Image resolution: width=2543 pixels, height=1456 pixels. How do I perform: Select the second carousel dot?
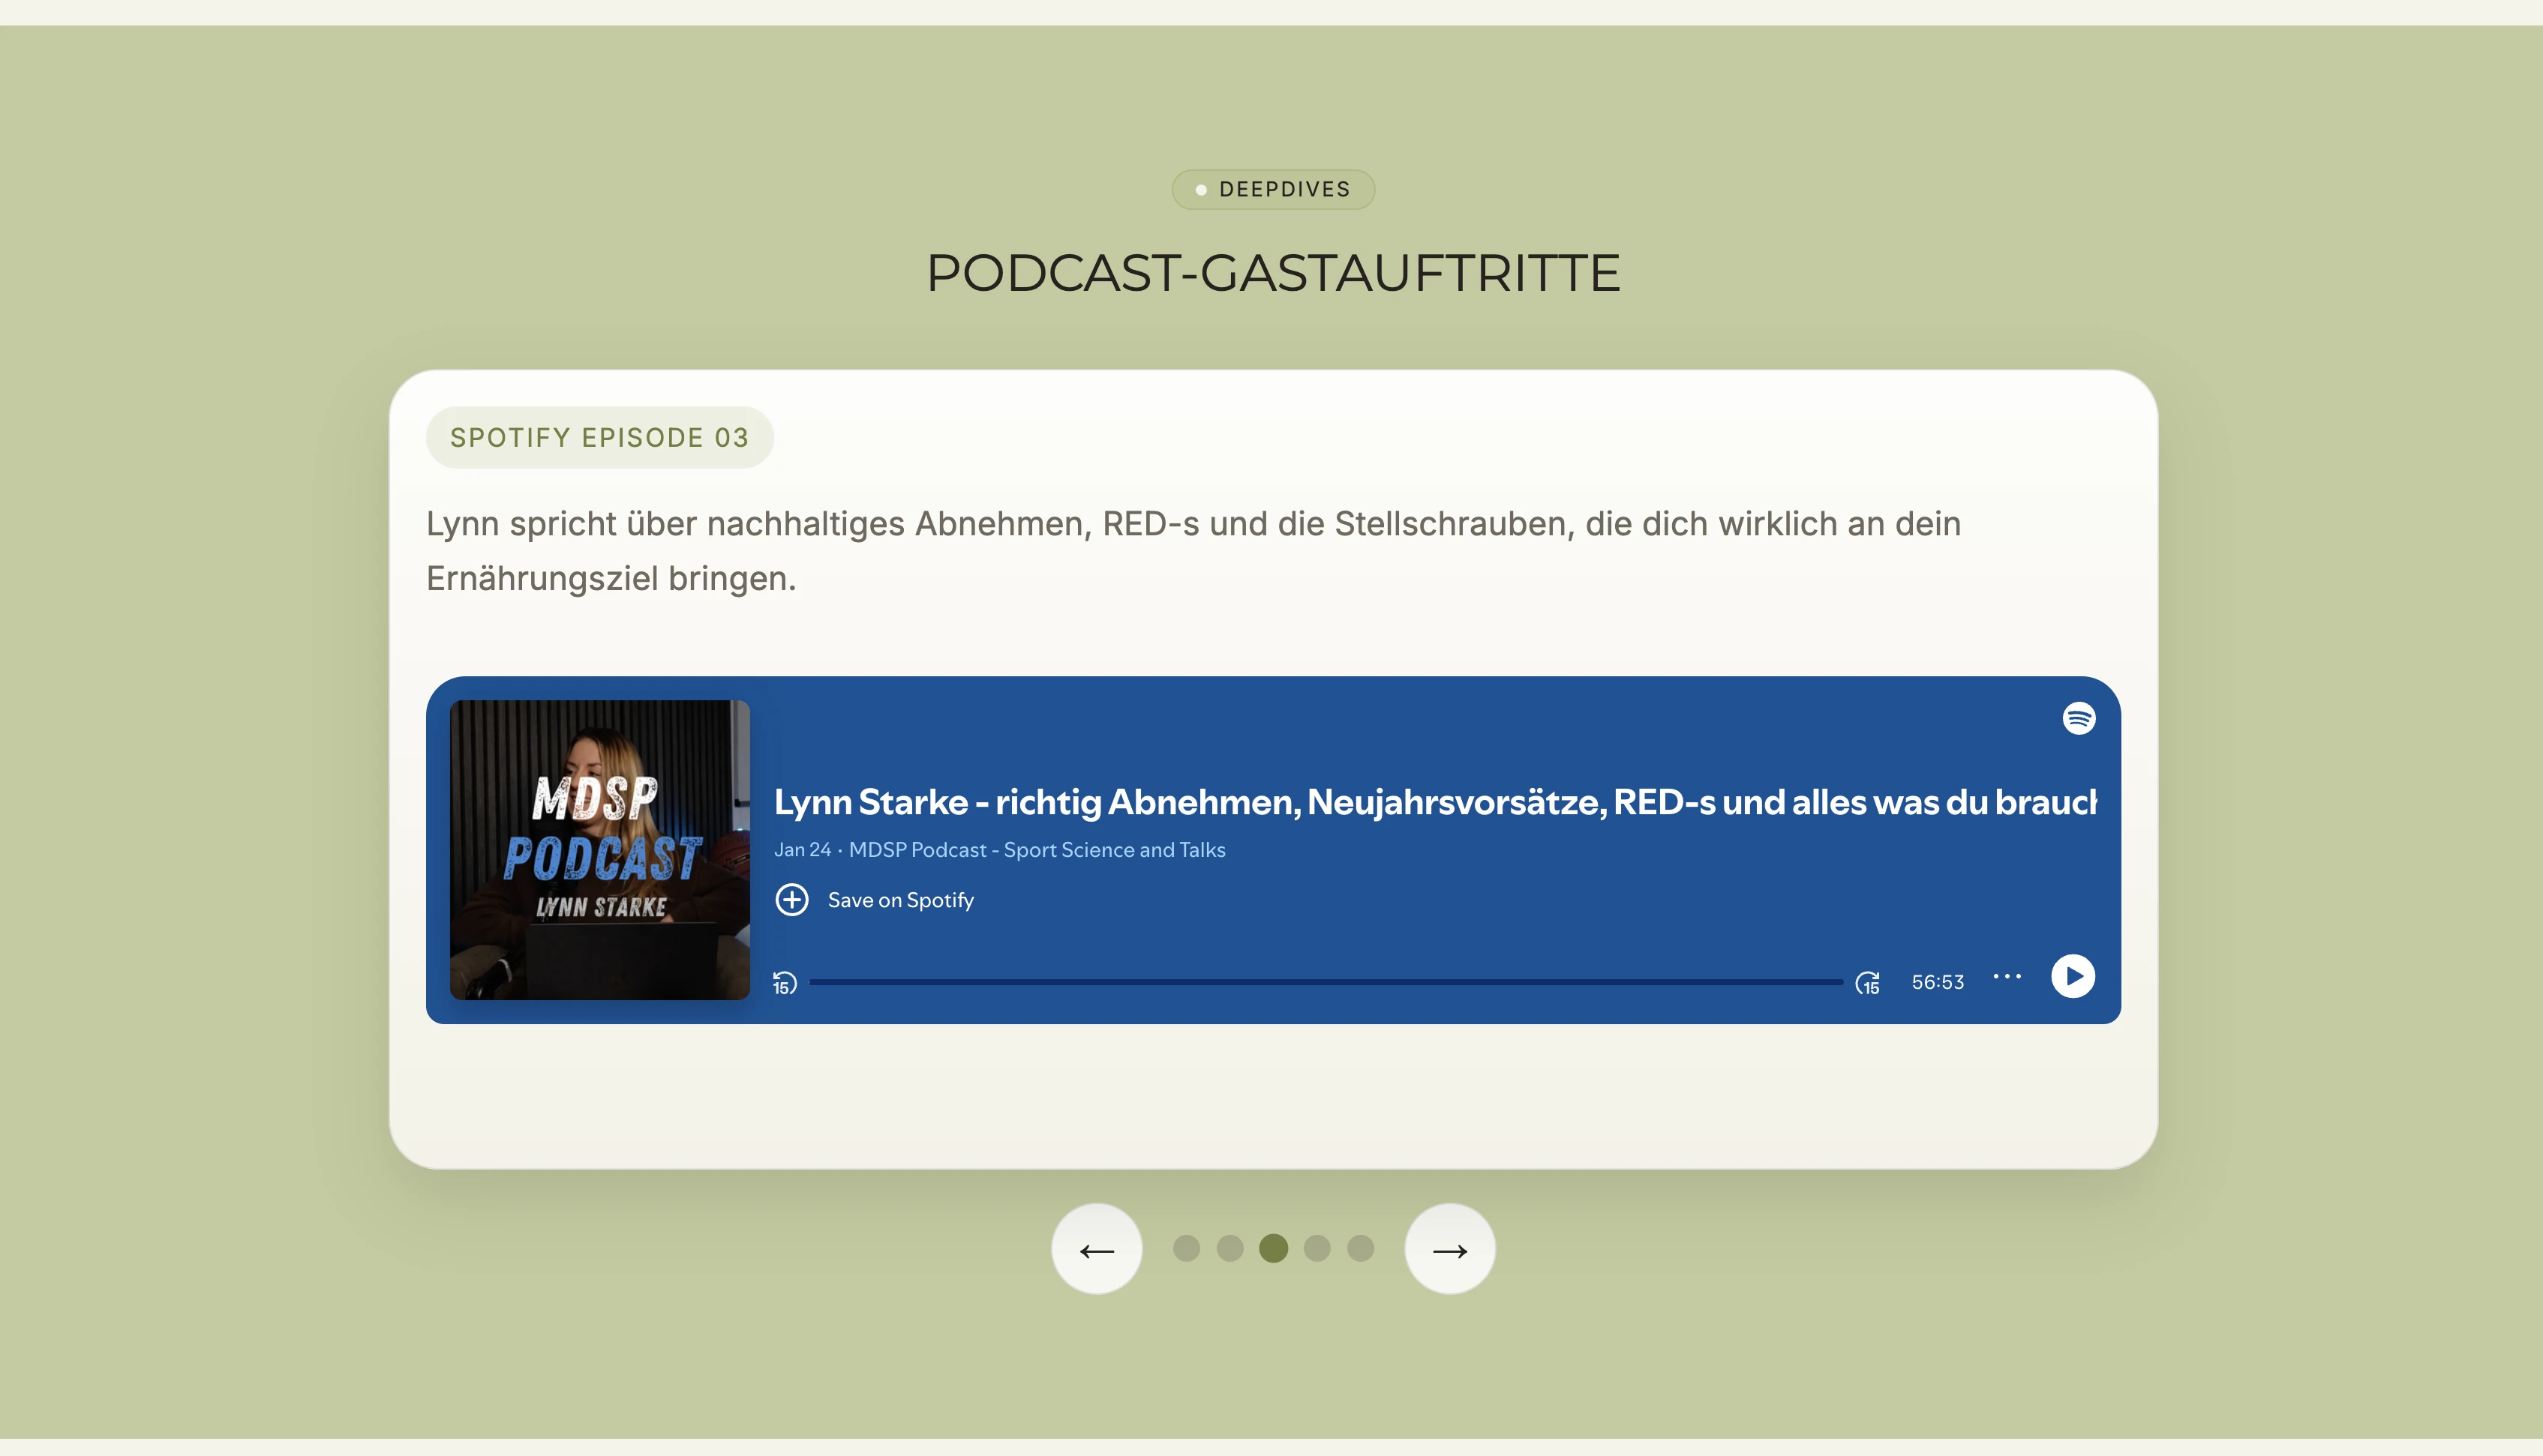coord(1229,1248)
